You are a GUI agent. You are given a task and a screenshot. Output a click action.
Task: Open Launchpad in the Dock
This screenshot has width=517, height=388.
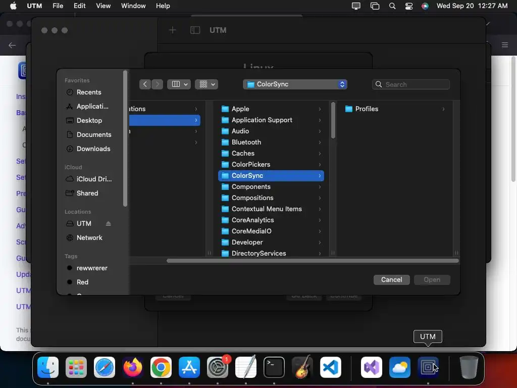(x=76, y=367)
